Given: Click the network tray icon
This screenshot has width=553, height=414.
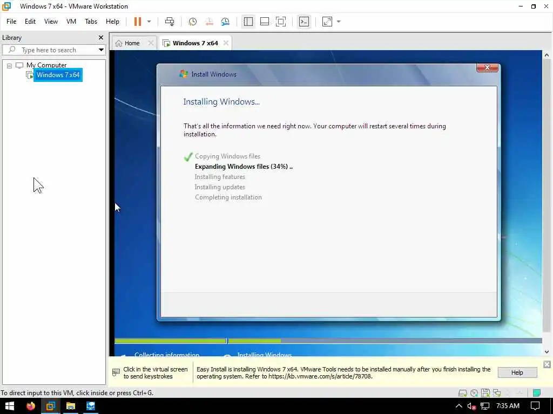Looking at the screenshot, I should pyautogui.click(x=485, y=406).
